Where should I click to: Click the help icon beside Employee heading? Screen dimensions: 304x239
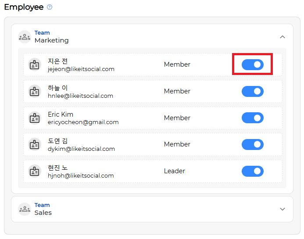pos(50,7)
